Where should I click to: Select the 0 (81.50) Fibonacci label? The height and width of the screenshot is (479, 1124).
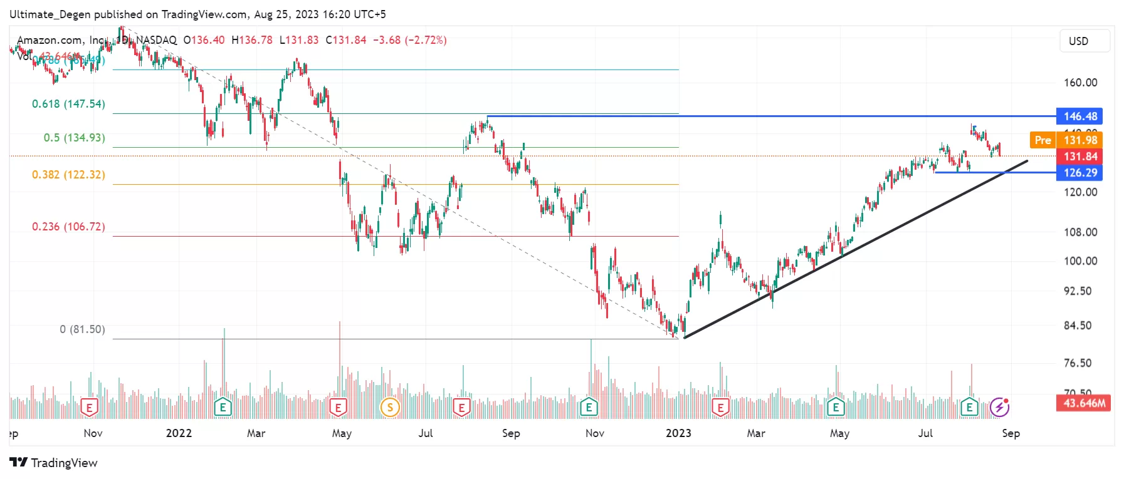(x=83, y=329)
